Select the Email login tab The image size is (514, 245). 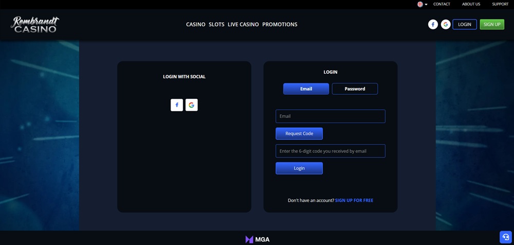pos(306,89)
